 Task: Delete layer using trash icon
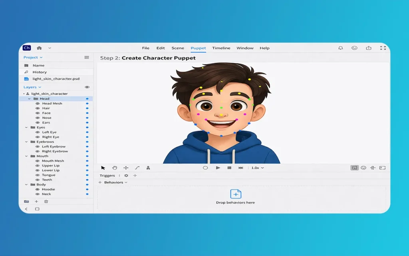(x=46, y=202)
